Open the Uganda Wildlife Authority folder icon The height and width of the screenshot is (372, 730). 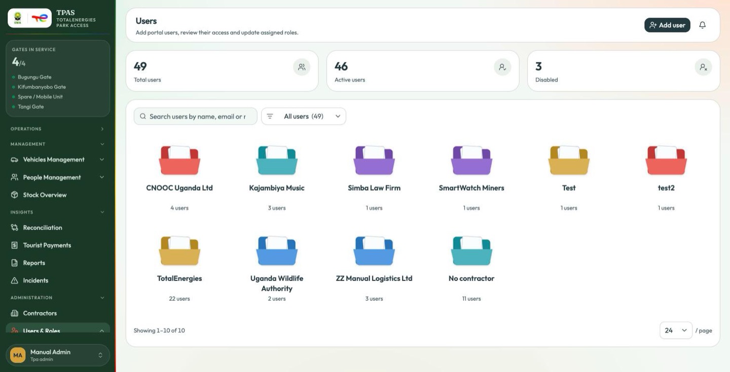tap(277, 251)
